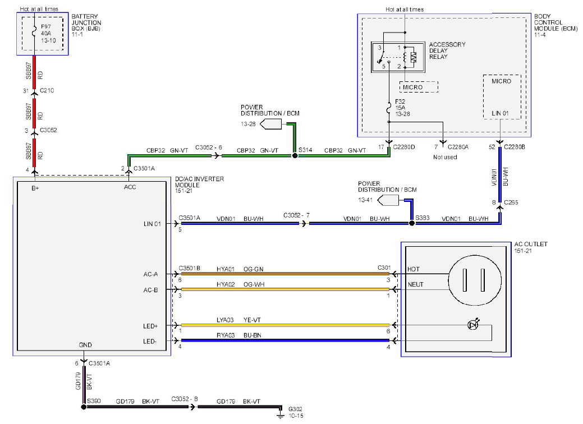The image size is (583, 424).
Task: Click the LED indicator symbol in AC outlet
Action: point(474,324)
